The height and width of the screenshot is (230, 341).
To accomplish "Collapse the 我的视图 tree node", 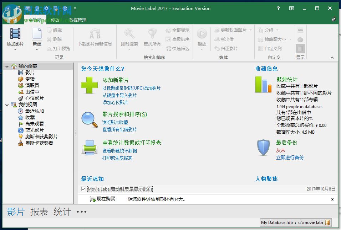I will click(x=7, y=105).
